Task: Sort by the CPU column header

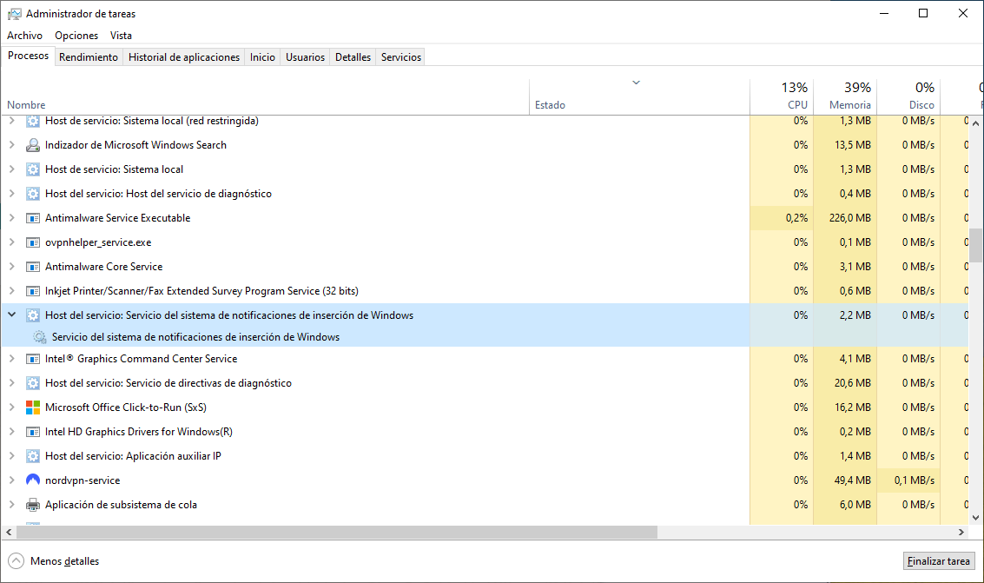Action: point(782,96)
